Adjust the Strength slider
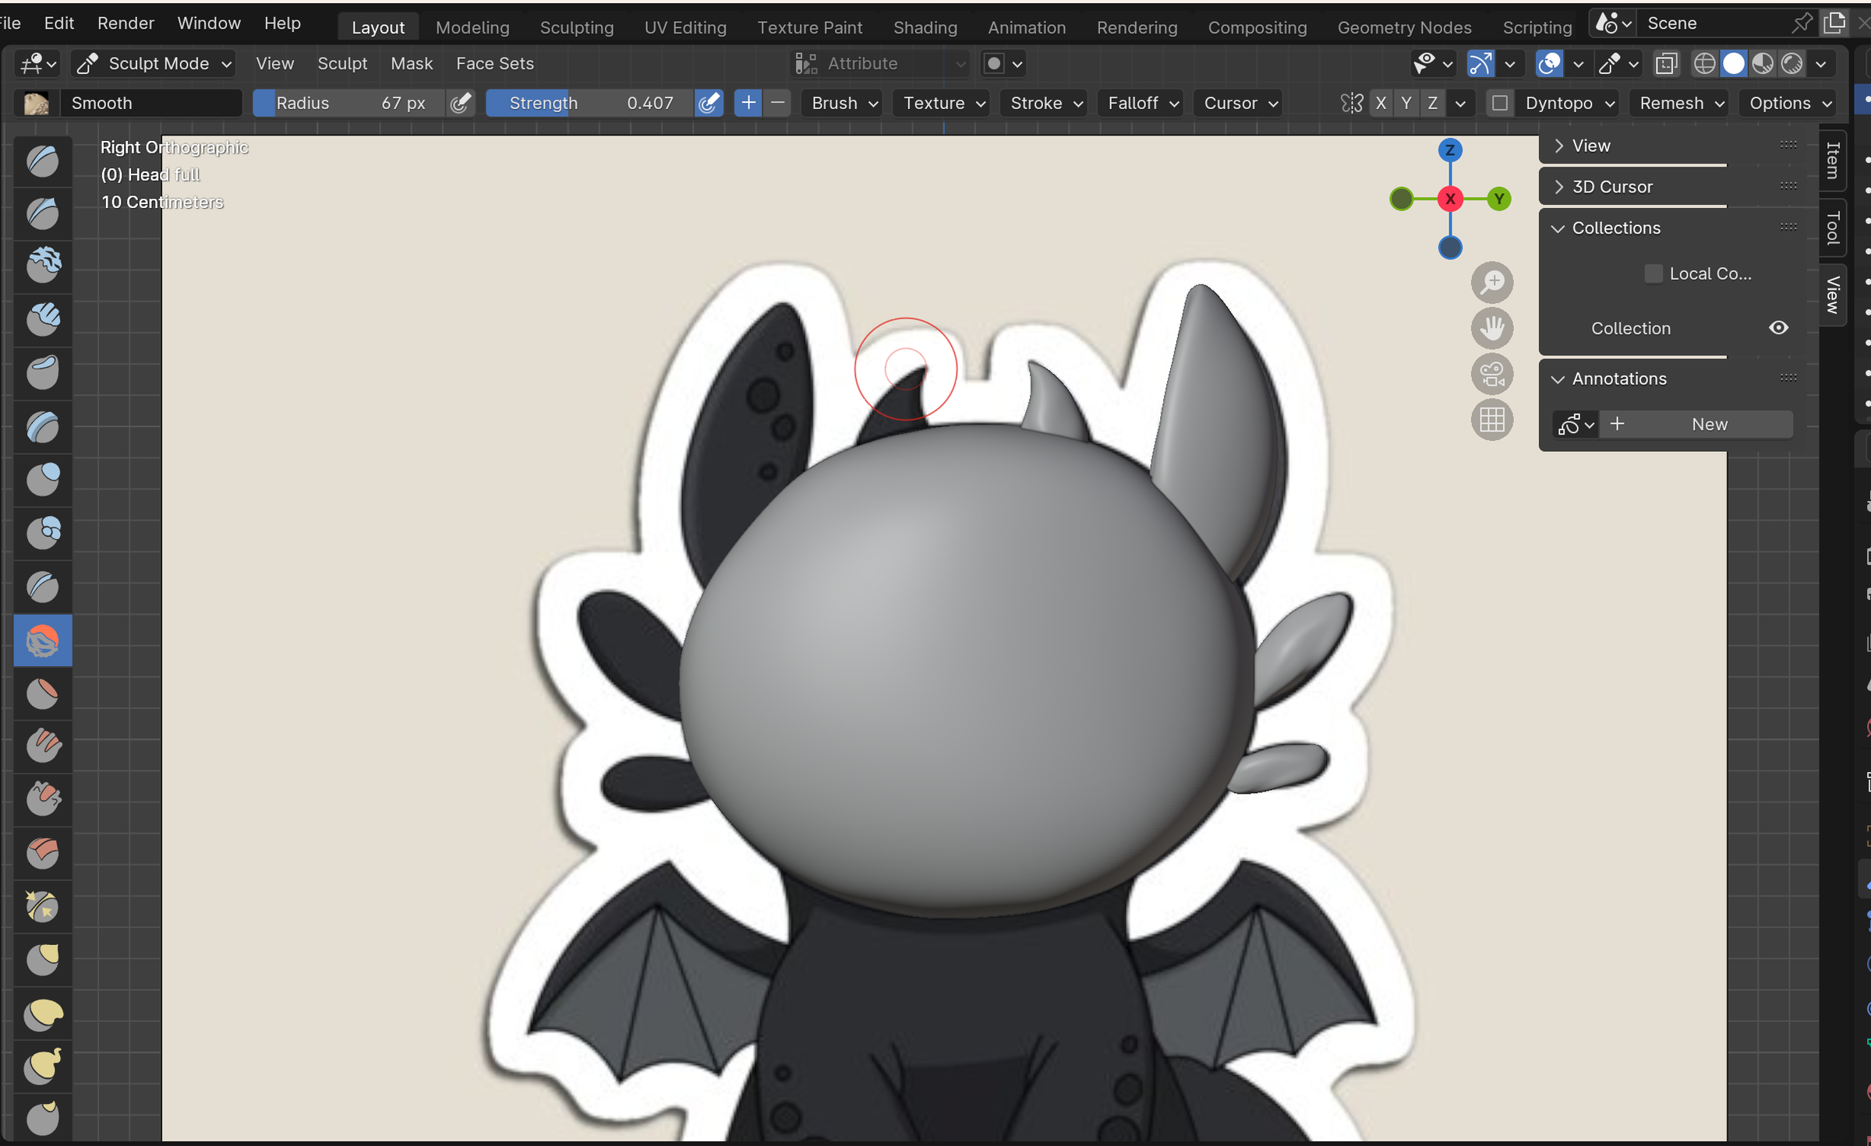Viewport: 1871px width, 1146px height. pos(589,104)
